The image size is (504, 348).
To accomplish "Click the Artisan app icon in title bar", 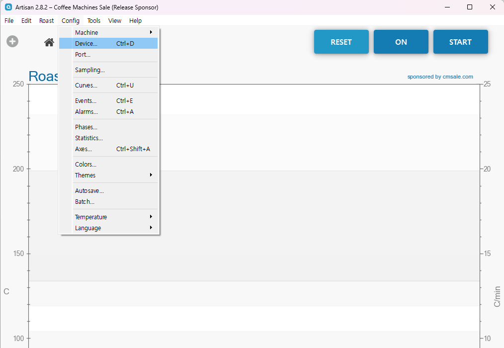I will [x=8, y=7].
